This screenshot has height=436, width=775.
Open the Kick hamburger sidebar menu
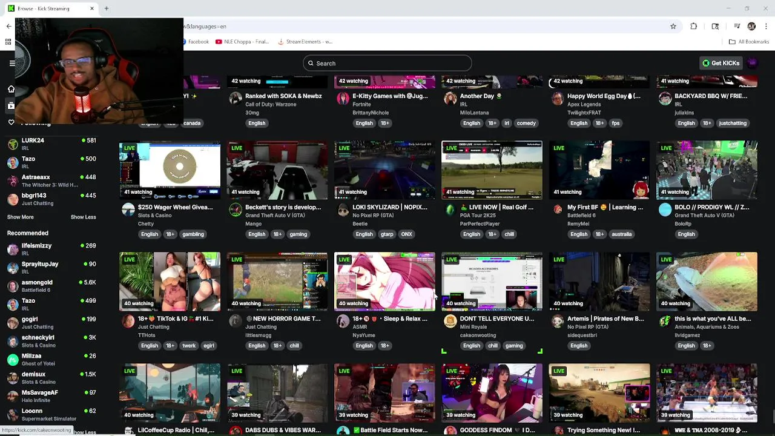12,63
